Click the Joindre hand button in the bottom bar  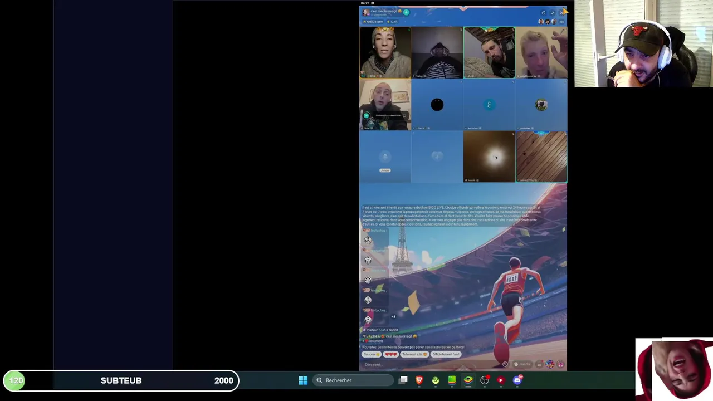pos(522,364)
